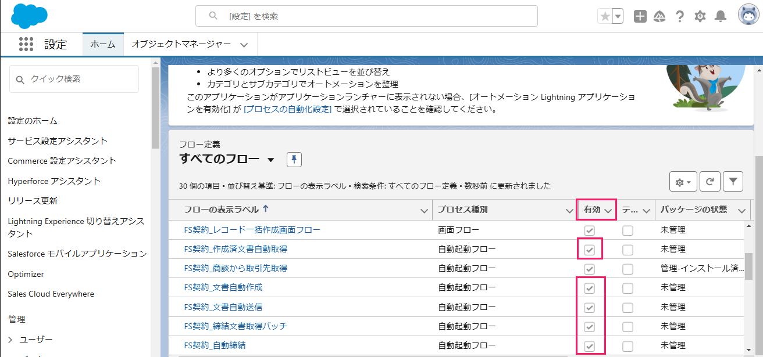Refresh the flow list
The image size is (763, 357).
click(x=709, y=182)
